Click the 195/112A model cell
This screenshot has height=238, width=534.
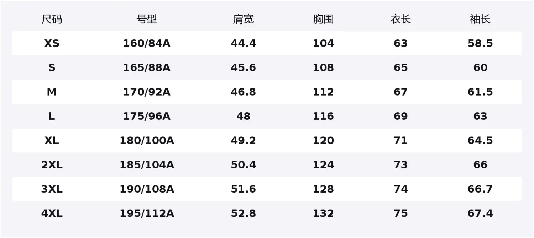pyautogui.click(x=147, y=213)
